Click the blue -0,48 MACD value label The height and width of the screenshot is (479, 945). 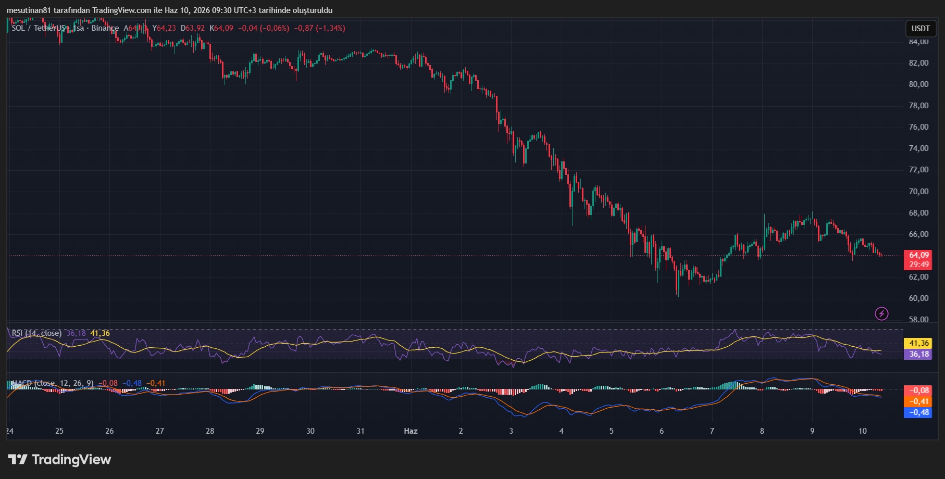(x=919, y=412)
